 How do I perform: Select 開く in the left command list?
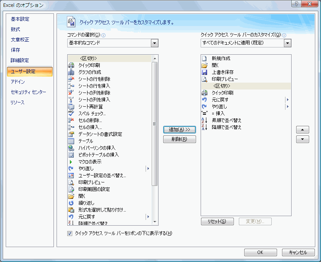click(x=110, y=196)
